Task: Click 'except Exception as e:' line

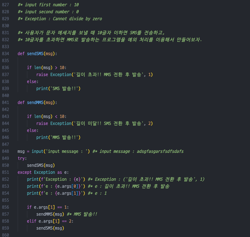Action: (43, 172)
